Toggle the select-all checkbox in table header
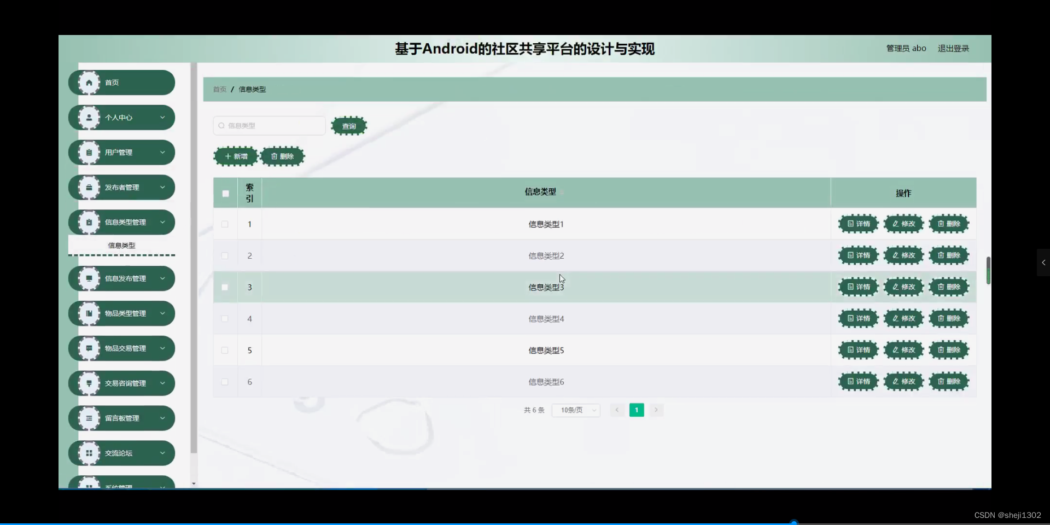 click(225, 193)
